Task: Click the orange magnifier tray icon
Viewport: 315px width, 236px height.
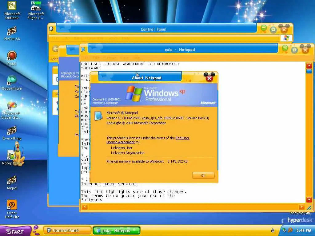Action: [x=290, y=230]
